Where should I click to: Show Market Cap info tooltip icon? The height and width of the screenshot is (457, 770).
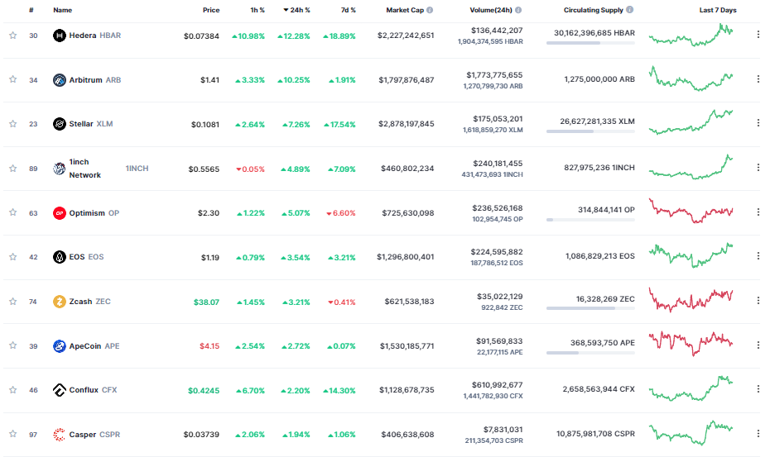point(430,10)
